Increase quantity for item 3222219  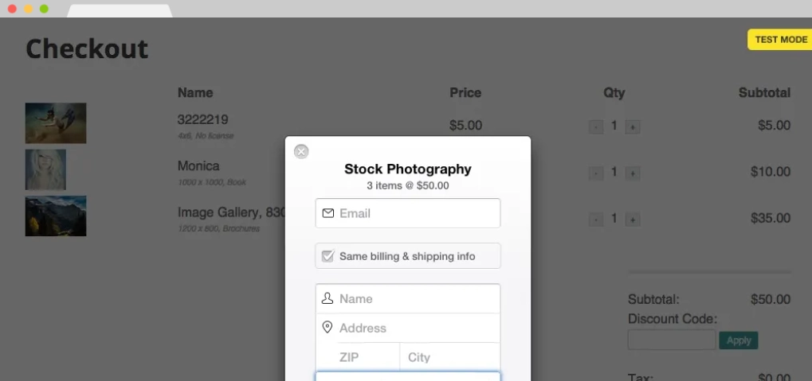(632, 126)
